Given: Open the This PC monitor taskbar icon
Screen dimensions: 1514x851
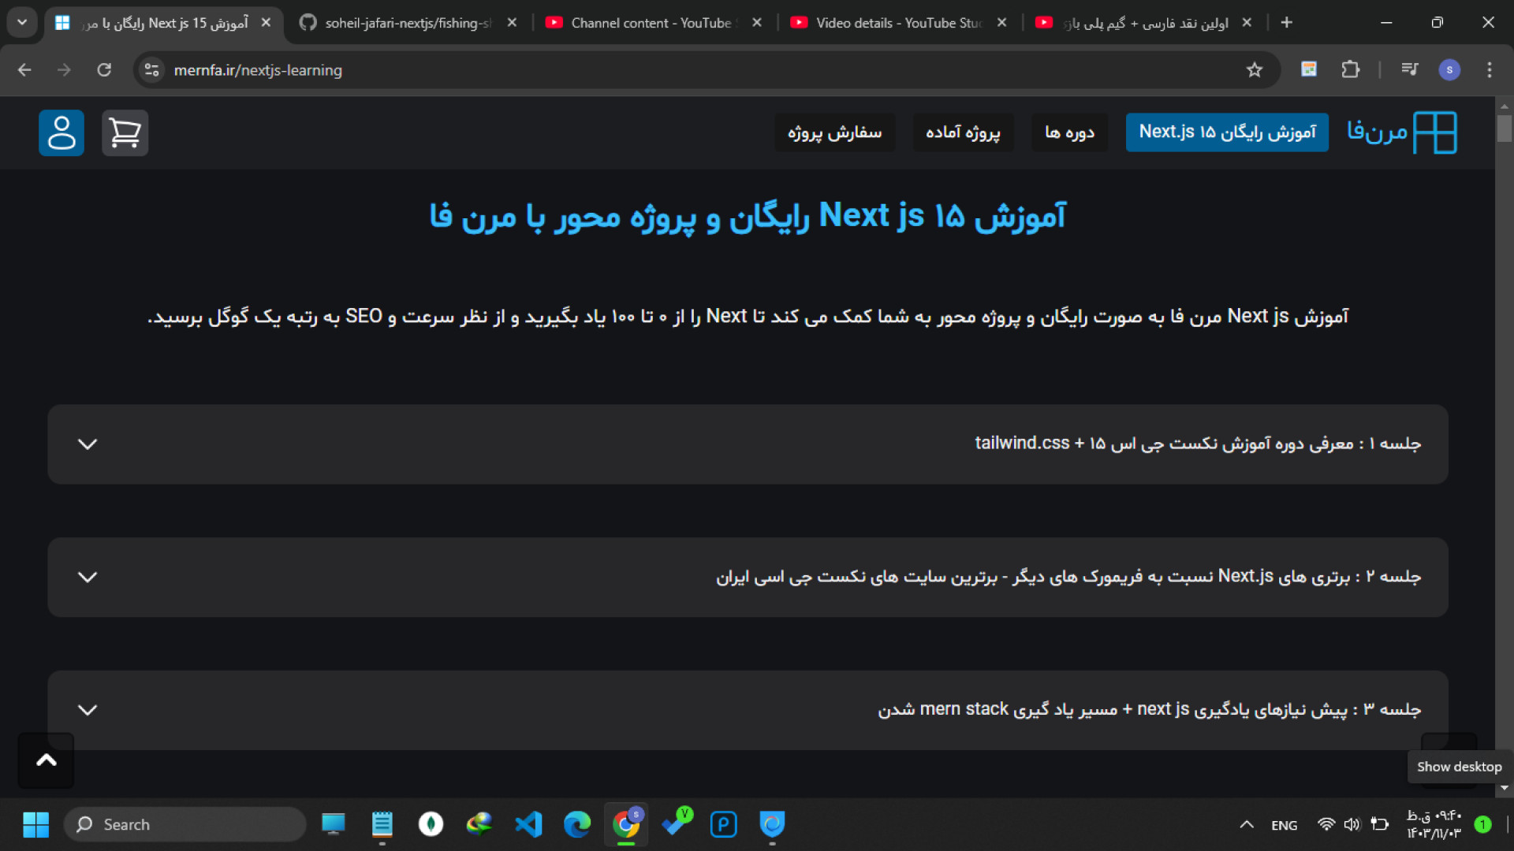Looking at the screenshot, I should (334, 824).
